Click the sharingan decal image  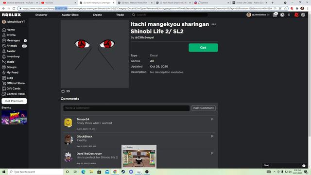point(95,54)
